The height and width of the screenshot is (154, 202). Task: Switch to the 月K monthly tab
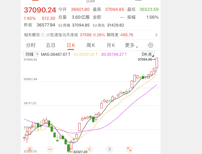tap(111, 45)
